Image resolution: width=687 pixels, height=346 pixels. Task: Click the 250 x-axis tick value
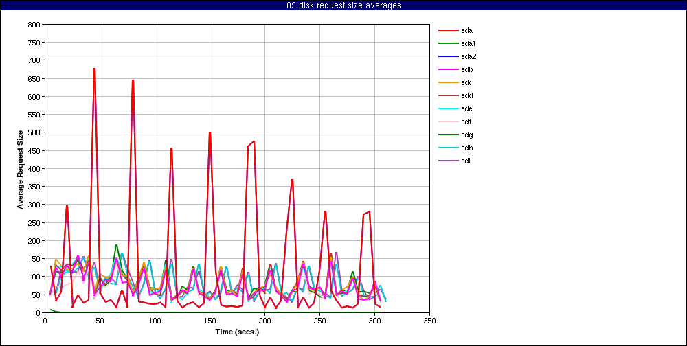320,321
